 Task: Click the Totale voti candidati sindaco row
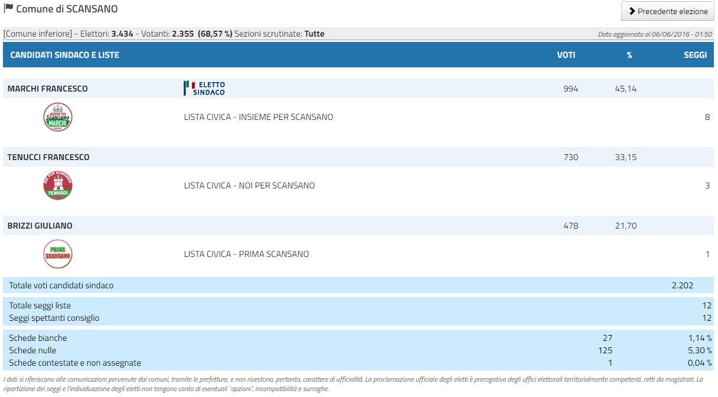click(x=358, y=285)
